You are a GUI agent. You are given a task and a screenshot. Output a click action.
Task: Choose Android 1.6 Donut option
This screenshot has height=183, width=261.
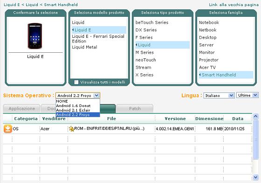(78, 106)
